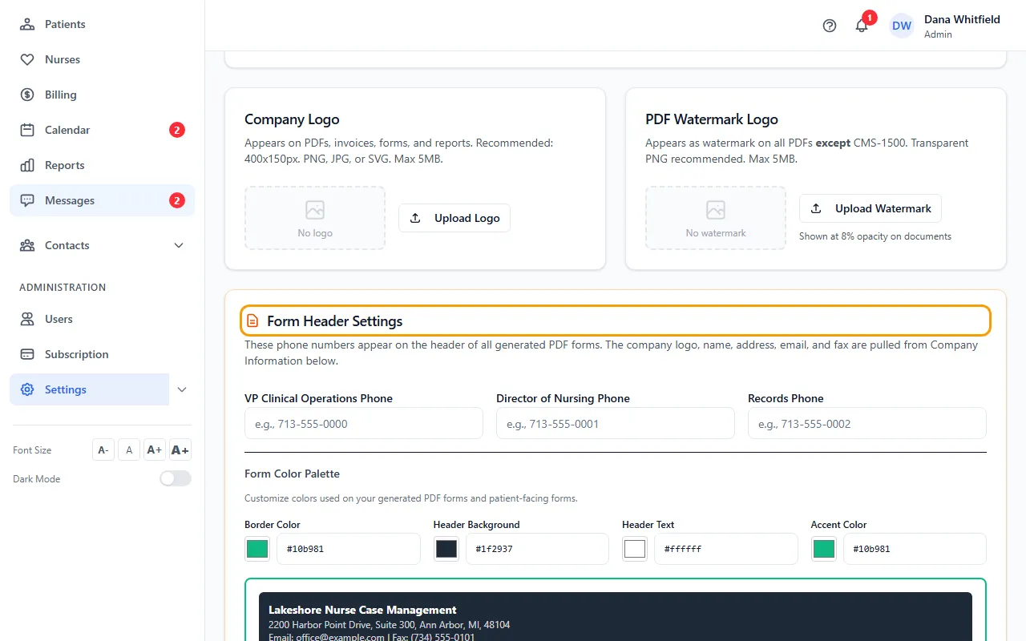
Task: Click the Upload Logo button
Action: tap(454, 218)
